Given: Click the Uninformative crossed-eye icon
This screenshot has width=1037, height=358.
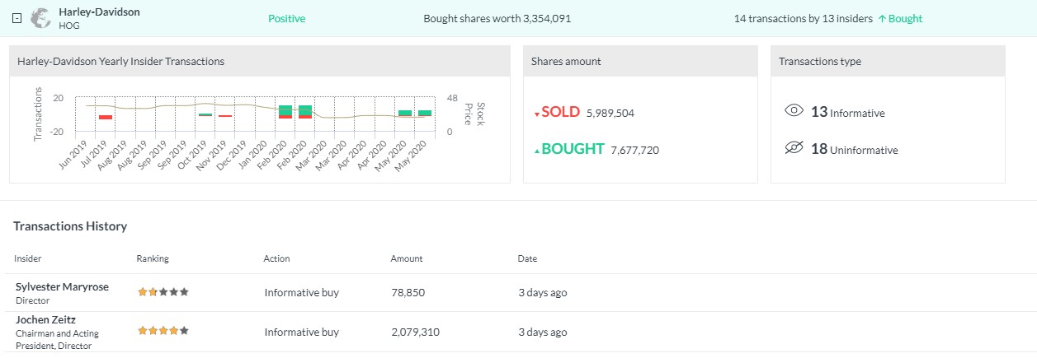Looking at the screenshot, I should tap(794, 149).
